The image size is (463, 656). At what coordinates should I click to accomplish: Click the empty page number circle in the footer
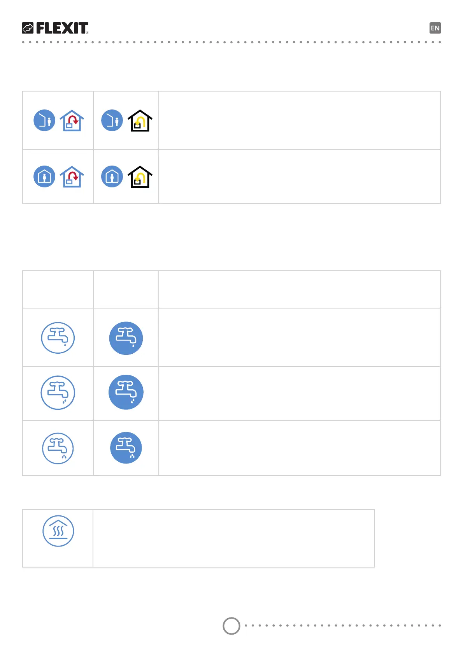point(231,626)
